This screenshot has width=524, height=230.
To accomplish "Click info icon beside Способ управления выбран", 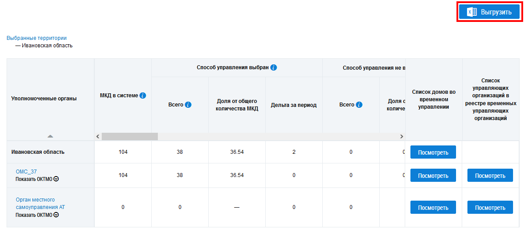I will [274, 68].
